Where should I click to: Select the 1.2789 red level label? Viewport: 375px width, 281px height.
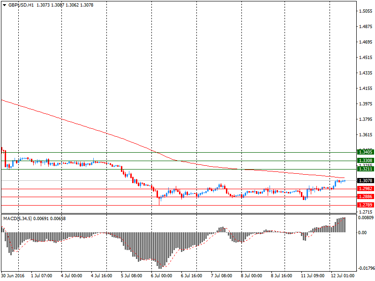tap(366, 205)
